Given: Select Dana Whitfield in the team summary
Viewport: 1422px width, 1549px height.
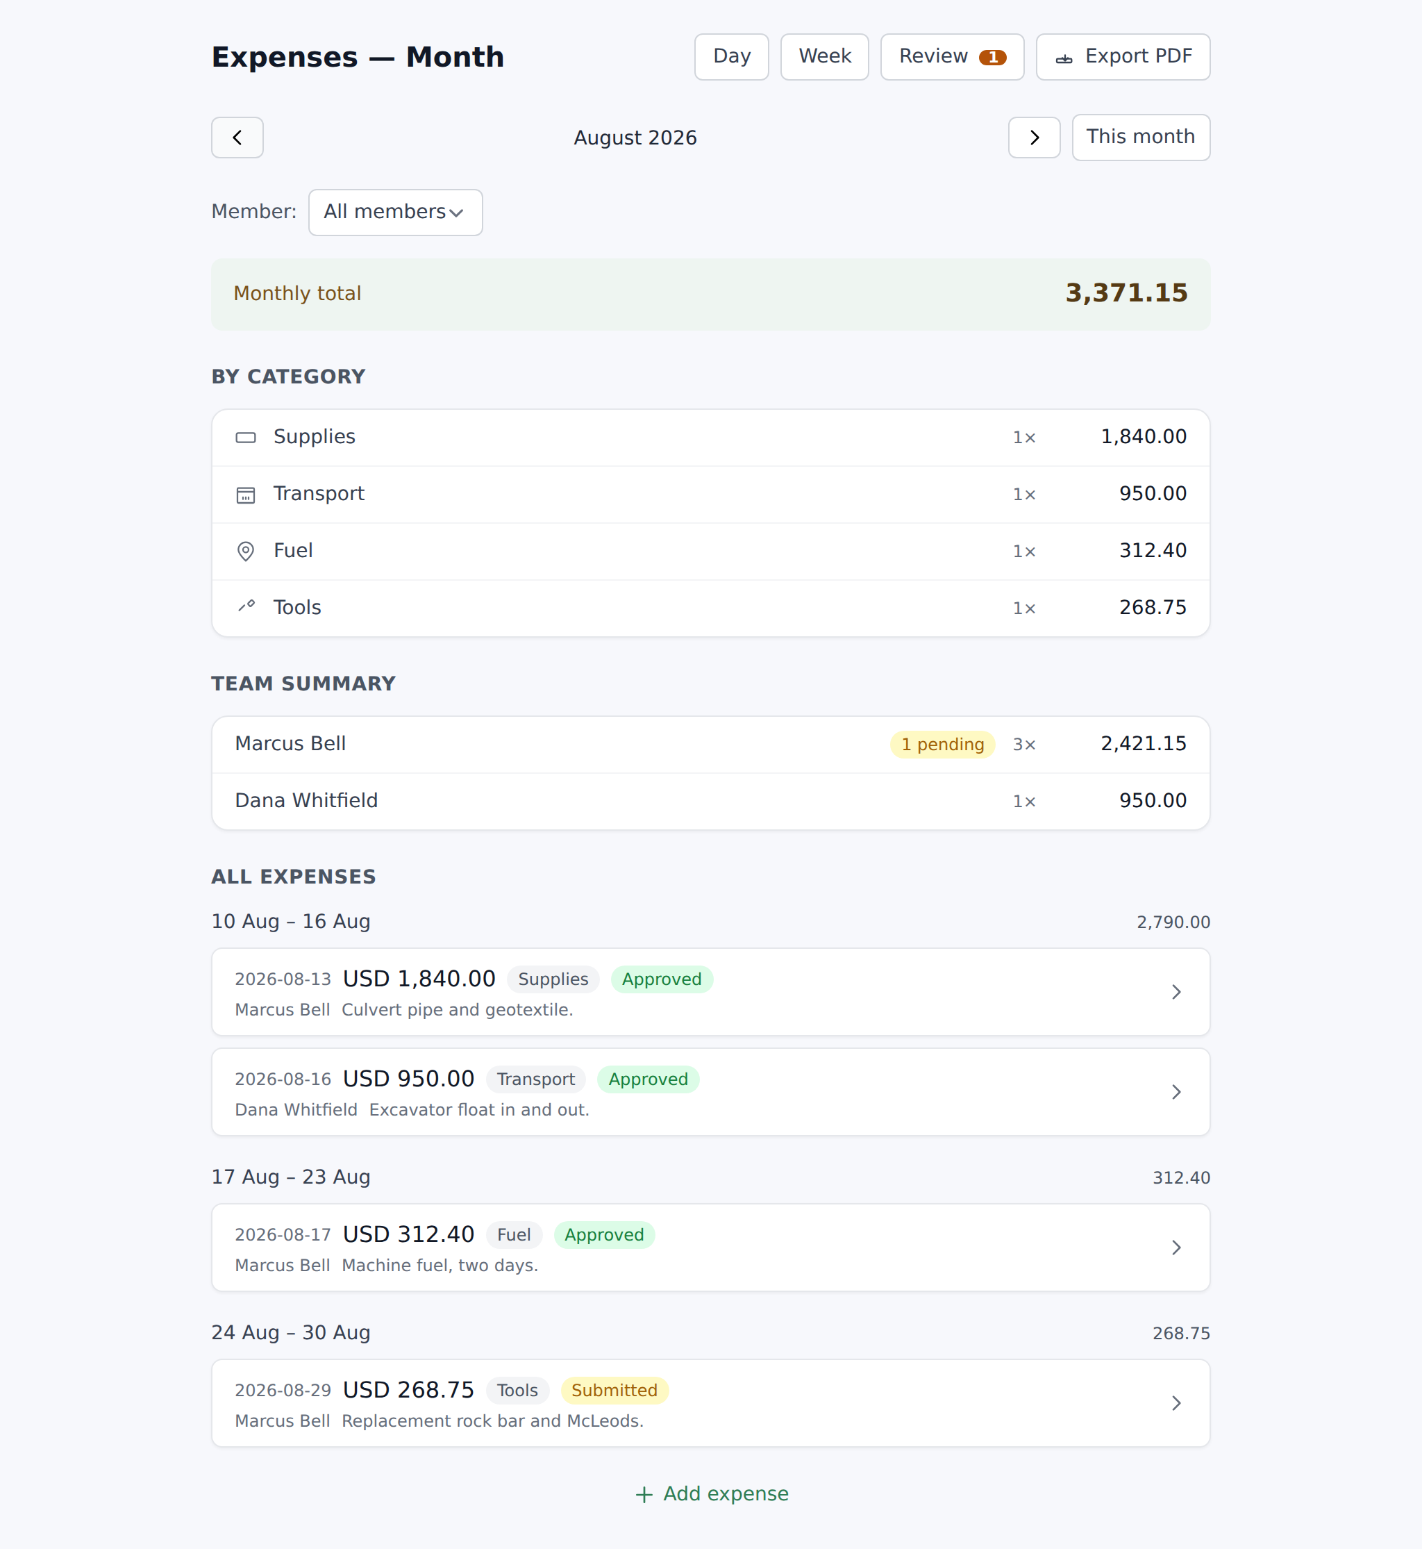Looking at the screenshot, I should 711,802.
